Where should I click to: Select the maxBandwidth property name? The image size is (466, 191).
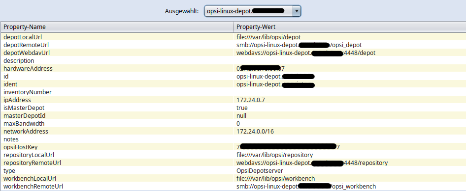(x=24, y=123)
